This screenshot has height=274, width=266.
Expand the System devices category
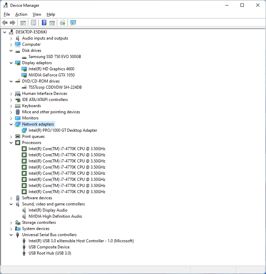[x=11, y=229]
